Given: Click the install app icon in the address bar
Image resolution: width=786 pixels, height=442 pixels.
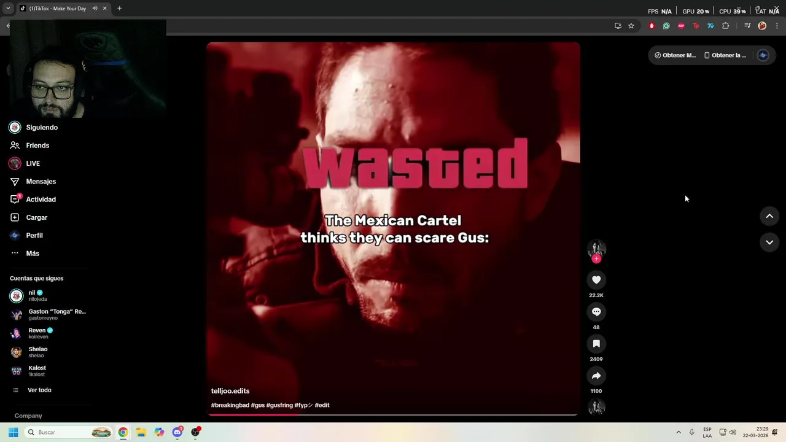Looking at the screenshot, I should [x=618, y=26].
